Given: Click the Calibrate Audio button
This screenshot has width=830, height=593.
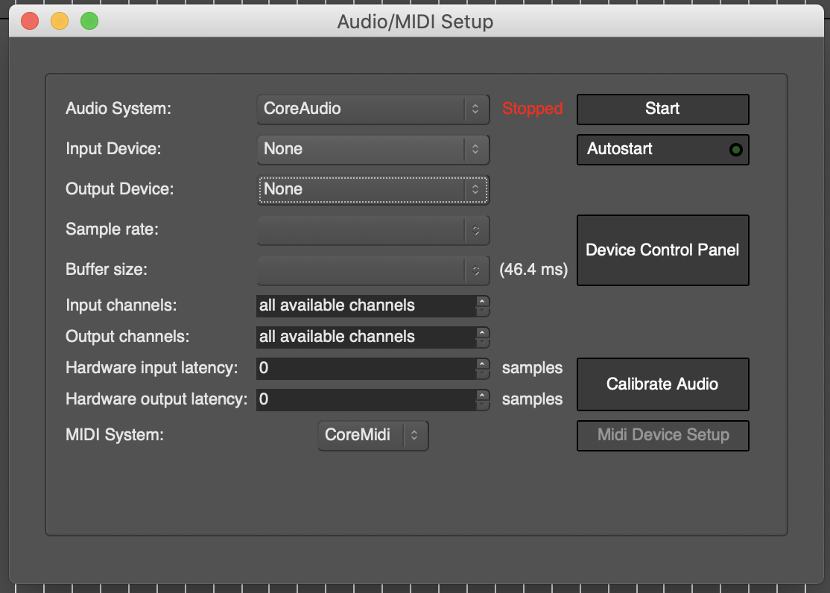Looking at the screenshot, I should click(x=662, y=384).
